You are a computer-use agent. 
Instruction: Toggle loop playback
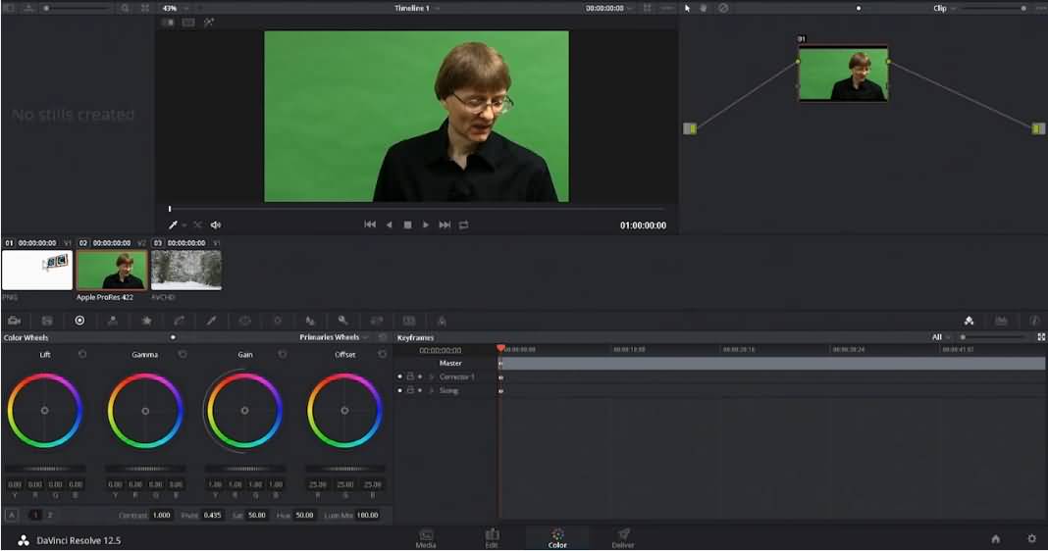(464, 225)
